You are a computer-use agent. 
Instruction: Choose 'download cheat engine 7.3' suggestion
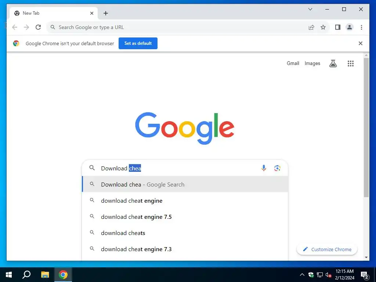pyautogui.click(x=185, y=249)
